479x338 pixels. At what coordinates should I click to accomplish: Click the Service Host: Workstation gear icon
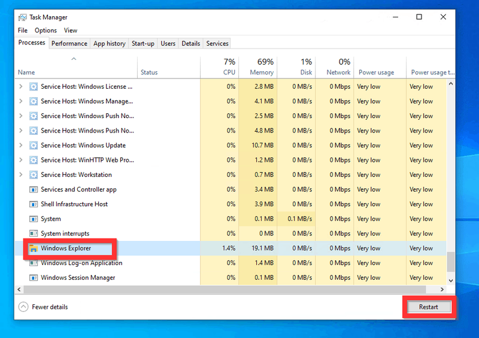coord(34,174)
